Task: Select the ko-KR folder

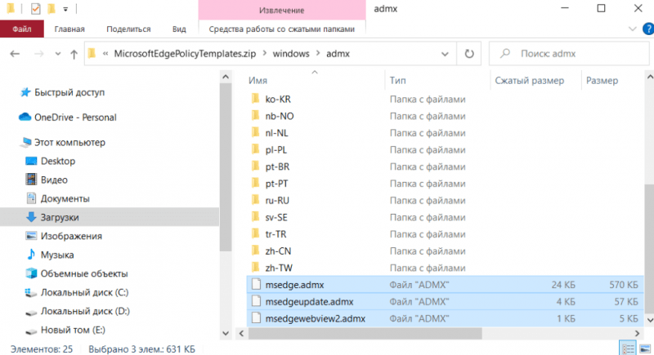Action: click(x=278, y=99)
